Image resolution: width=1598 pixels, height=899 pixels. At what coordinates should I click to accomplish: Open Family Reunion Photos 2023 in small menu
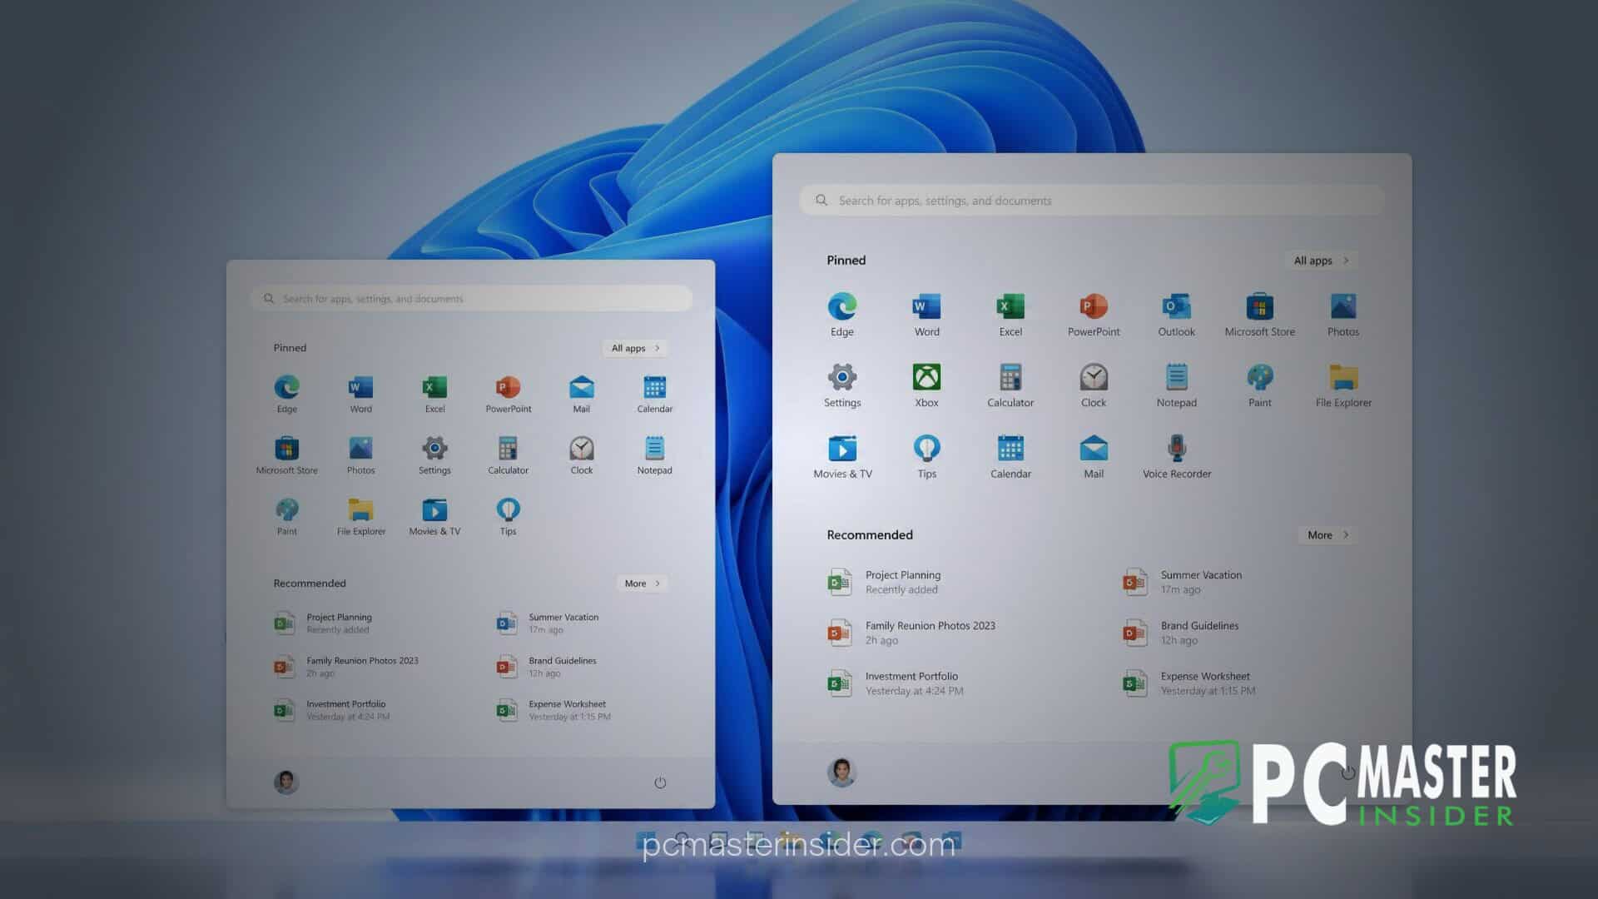pos(347,666)
